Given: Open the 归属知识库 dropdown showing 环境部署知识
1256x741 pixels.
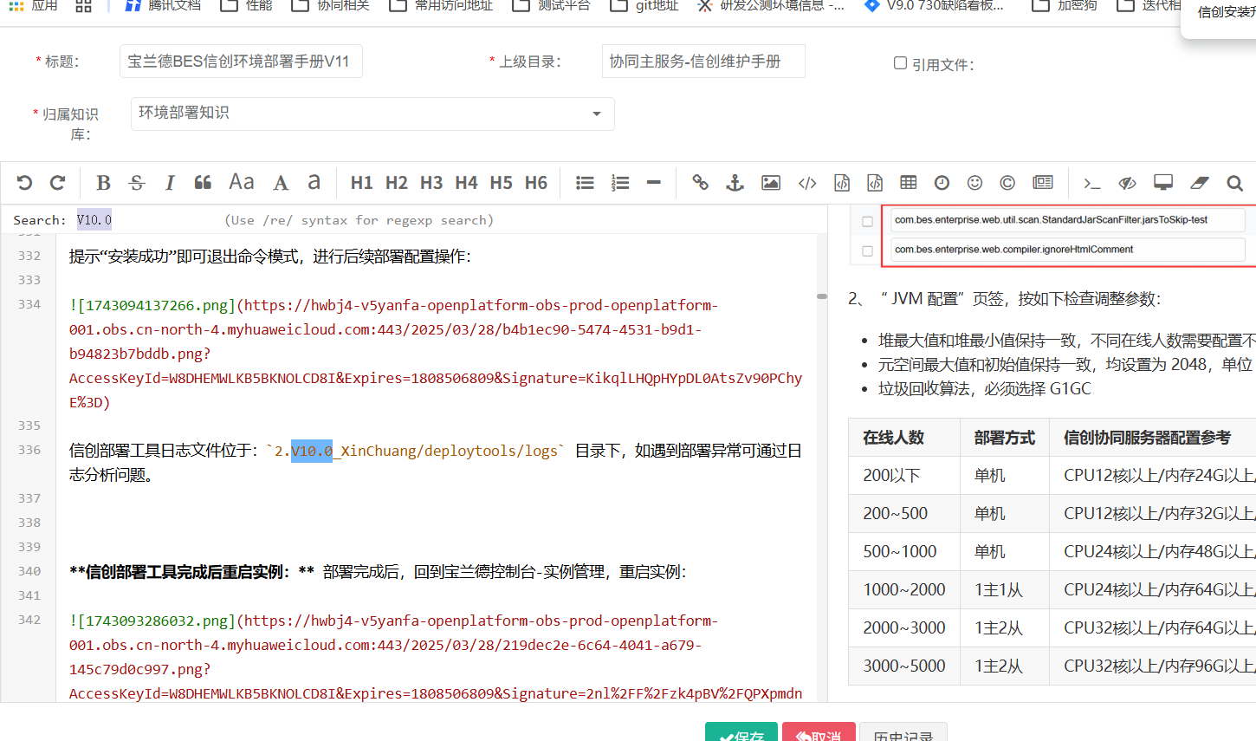Looking at the screenshot, I should pos(372,114).
